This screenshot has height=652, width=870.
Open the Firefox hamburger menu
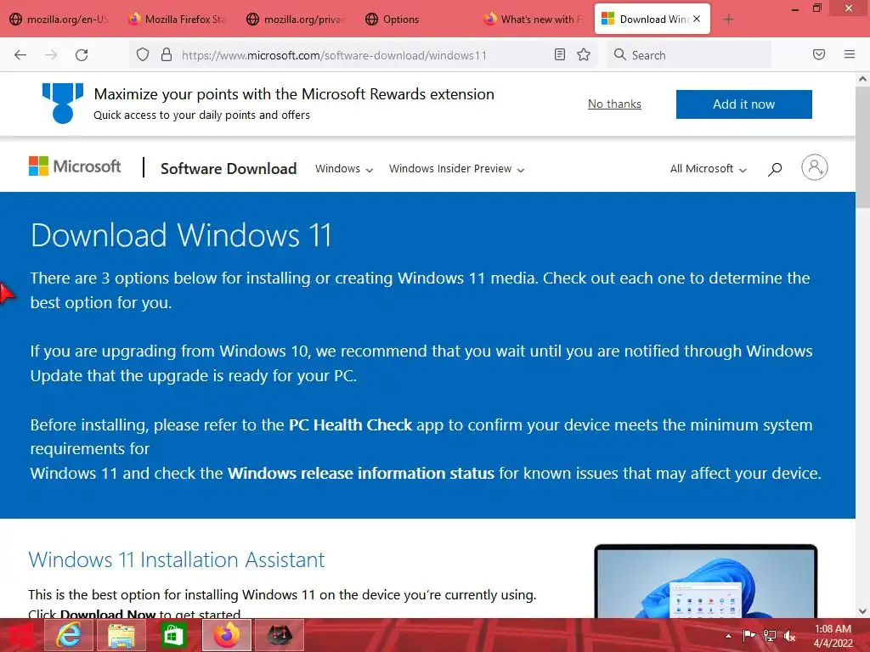(850, 54)
